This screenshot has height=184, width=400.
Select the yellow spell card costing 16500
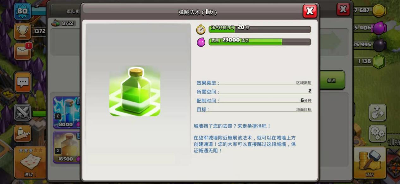click(66, 147)
